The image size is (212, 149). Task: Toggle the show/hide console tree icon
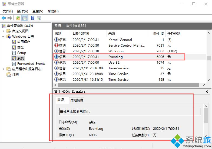(x=25, y=18)
